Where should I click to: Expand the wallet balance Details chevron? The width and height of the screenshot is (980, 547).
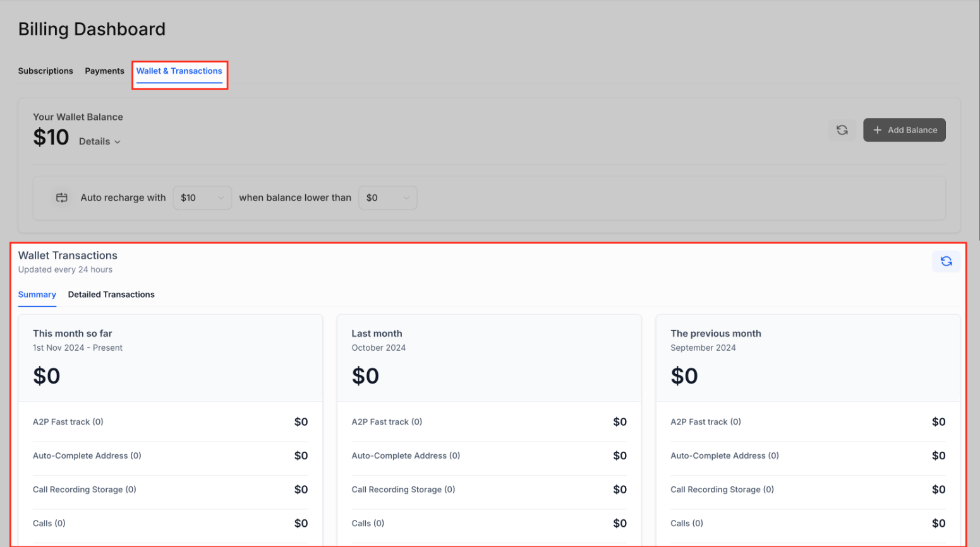pyautogui.click(x=118, y=142)
